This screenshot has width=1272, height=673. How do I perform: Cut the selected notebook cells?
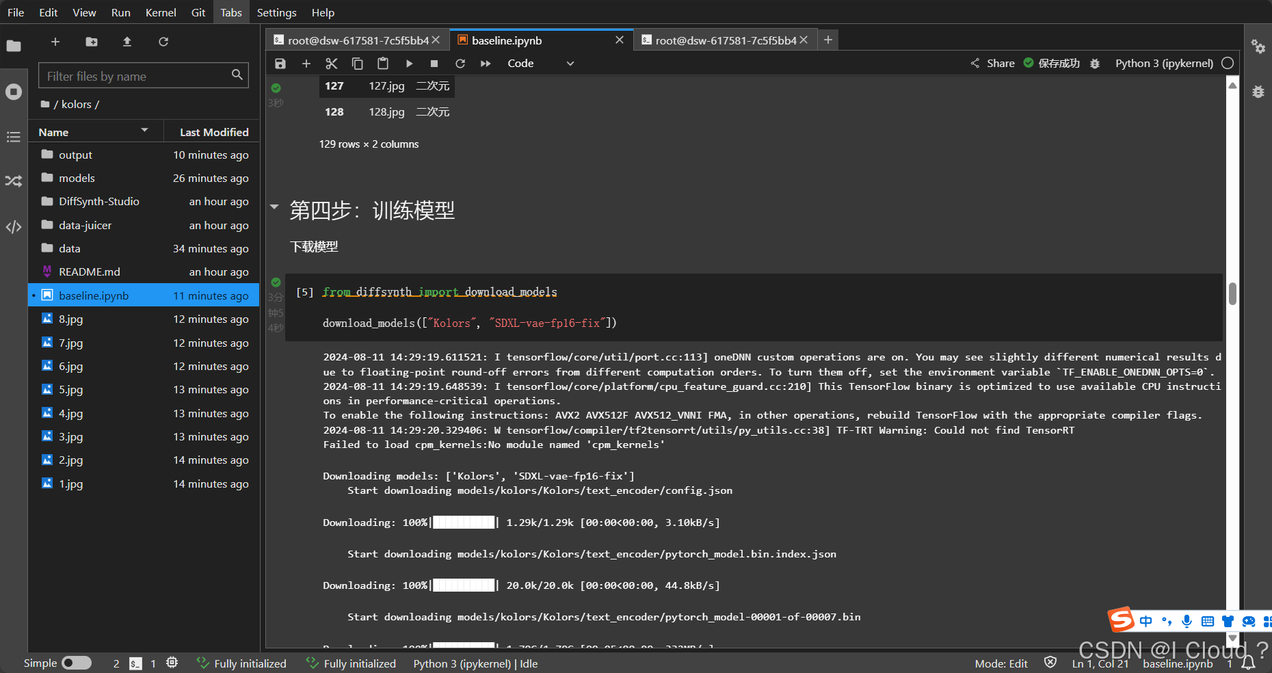click(x=331, y=63)
